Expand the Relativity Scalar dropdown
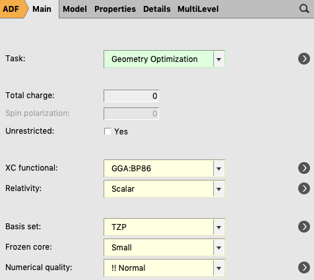The image size is (314, 280). tap(164, 189)
